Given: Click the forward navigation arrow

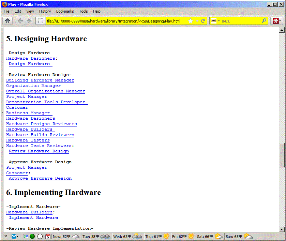Looking at the screenshot, I should (29, 21).
